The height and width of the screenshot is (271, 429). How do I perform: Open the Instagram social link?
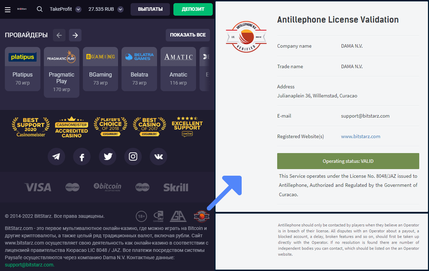point(133,157)
